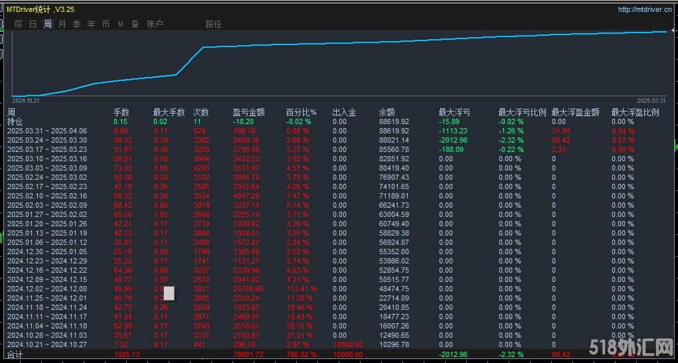Click total percentage 786.02 %
Viewport: 678px width, 363px height.
(301, 355)
